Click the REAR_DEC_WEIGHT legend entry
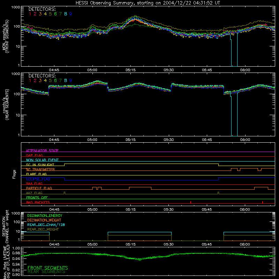The width and height of the screenshot is (279, 279). click(43, 229)
